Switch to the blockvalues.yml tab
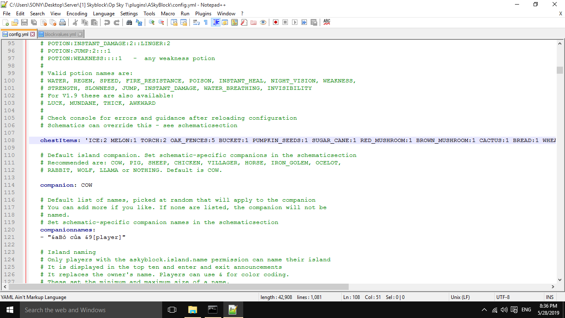This screenshot has height=318, width=565. [60, 34]
